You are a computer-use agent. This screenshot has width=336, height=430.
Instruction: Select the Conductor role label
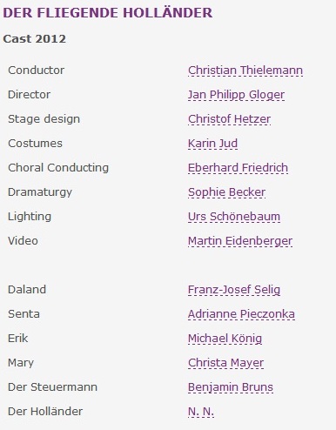[37, 71]
